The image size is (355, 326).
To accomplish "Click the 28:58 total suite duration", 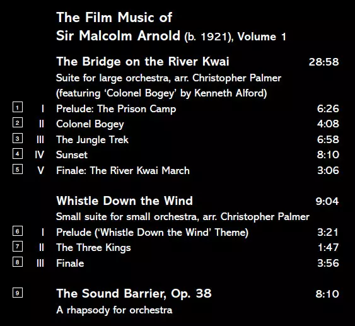I will (x=323, y=62).
